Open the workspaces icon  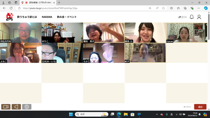click(10, 3)
